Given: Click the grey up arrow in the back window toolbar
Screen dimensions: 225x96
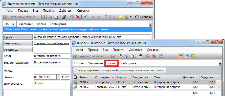Looking at the screenshot, I should pos(93,17).
